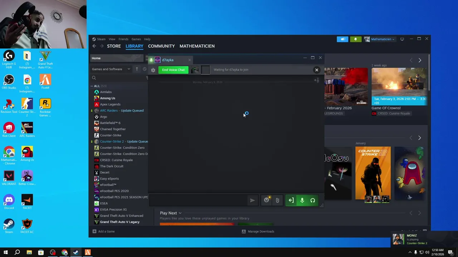Open the taskbar notification center icon
This screenshot has width=458, height=257.
(x=451, y=252)
